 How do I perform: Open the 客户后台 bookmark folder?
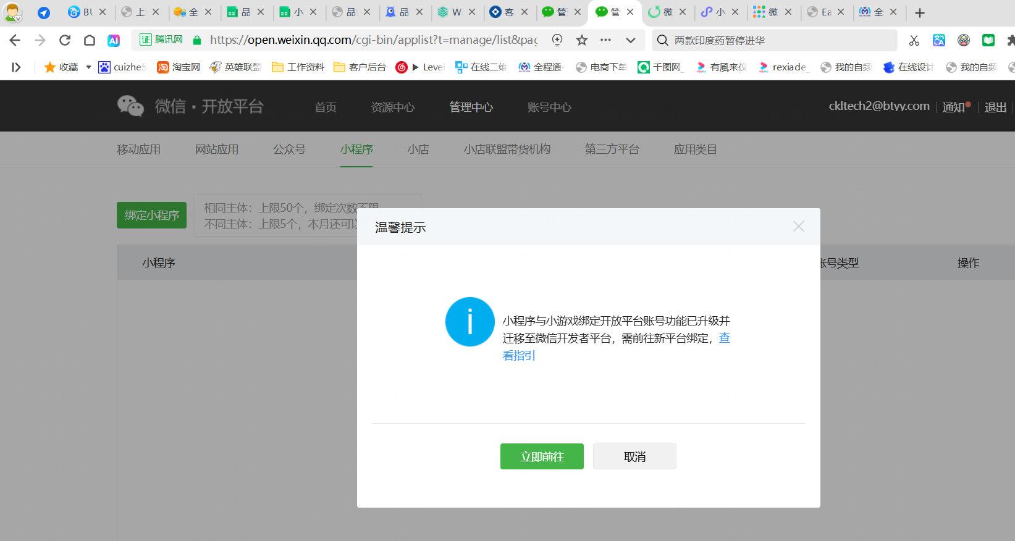coord(360,67)
